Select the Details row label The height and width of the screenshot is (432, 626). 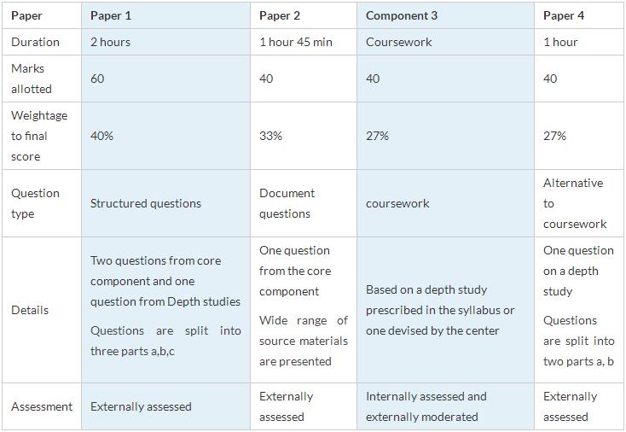[30, 310]
